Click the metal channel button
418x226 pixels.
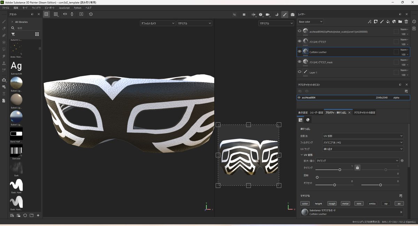pos(345,203)
